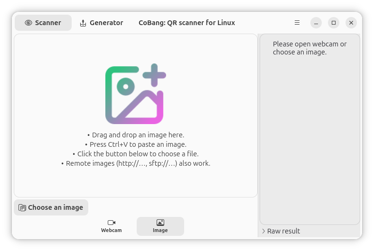Click the webcam camera icon
374x251 pixels.
(112, 223)
